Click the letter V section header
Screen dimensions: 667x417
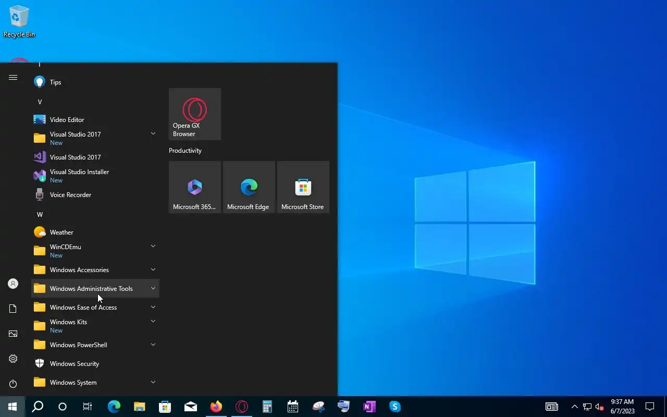40,102
